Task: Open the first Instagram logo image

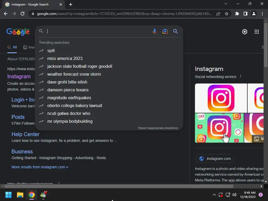Action: pyautogui.click(x=221, y=98)
